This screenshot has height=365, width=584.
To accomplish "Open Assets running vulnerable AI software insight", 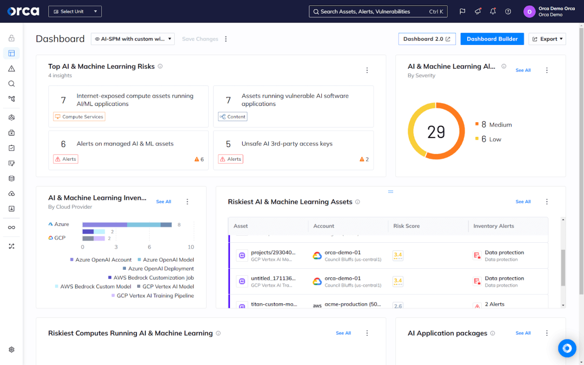I will 294,107.
